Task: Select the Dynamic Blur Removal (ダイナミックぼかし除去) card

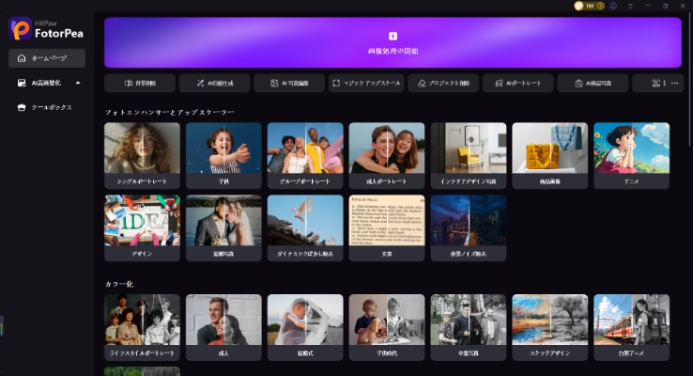Action: tap(305, 227)
